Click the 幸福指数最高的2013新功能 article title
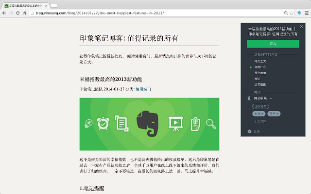The width and height of the screenshot is (311, 194). (111, 80)
